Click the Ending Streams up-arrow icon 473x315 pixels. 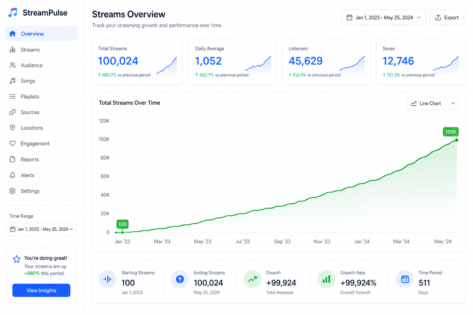click(x=180, y=279)
